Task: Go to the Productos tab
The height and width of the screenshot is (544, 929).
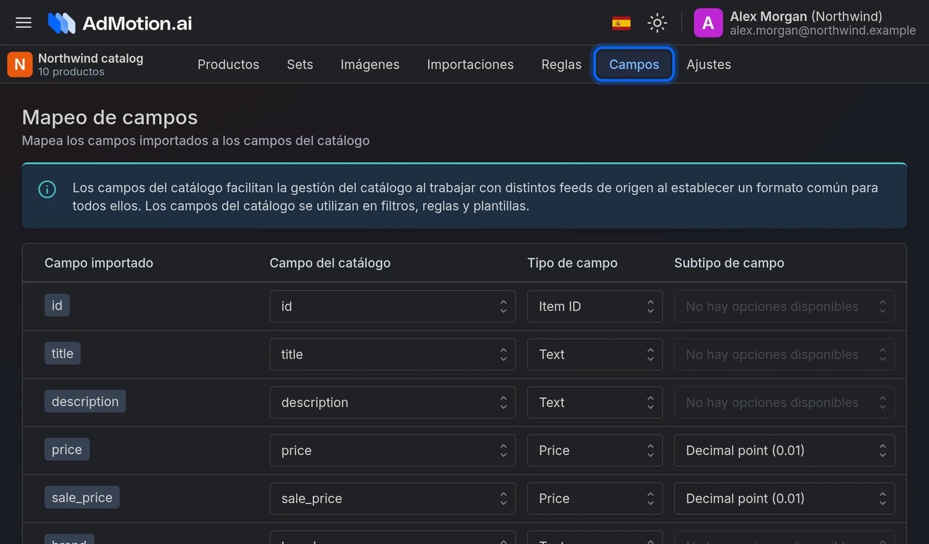Action: tap(228, 64)
